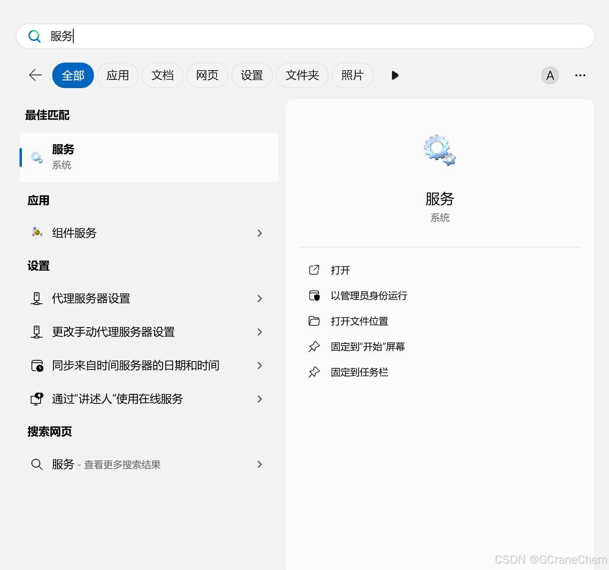Choose 打开文件位置
Image resolution: width=609 pixels, height=570 pixels.
pyautogui.click(x=359, y=321)
